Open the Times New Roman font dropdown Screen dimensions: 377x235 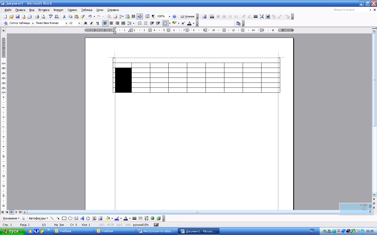coord(66,23)
